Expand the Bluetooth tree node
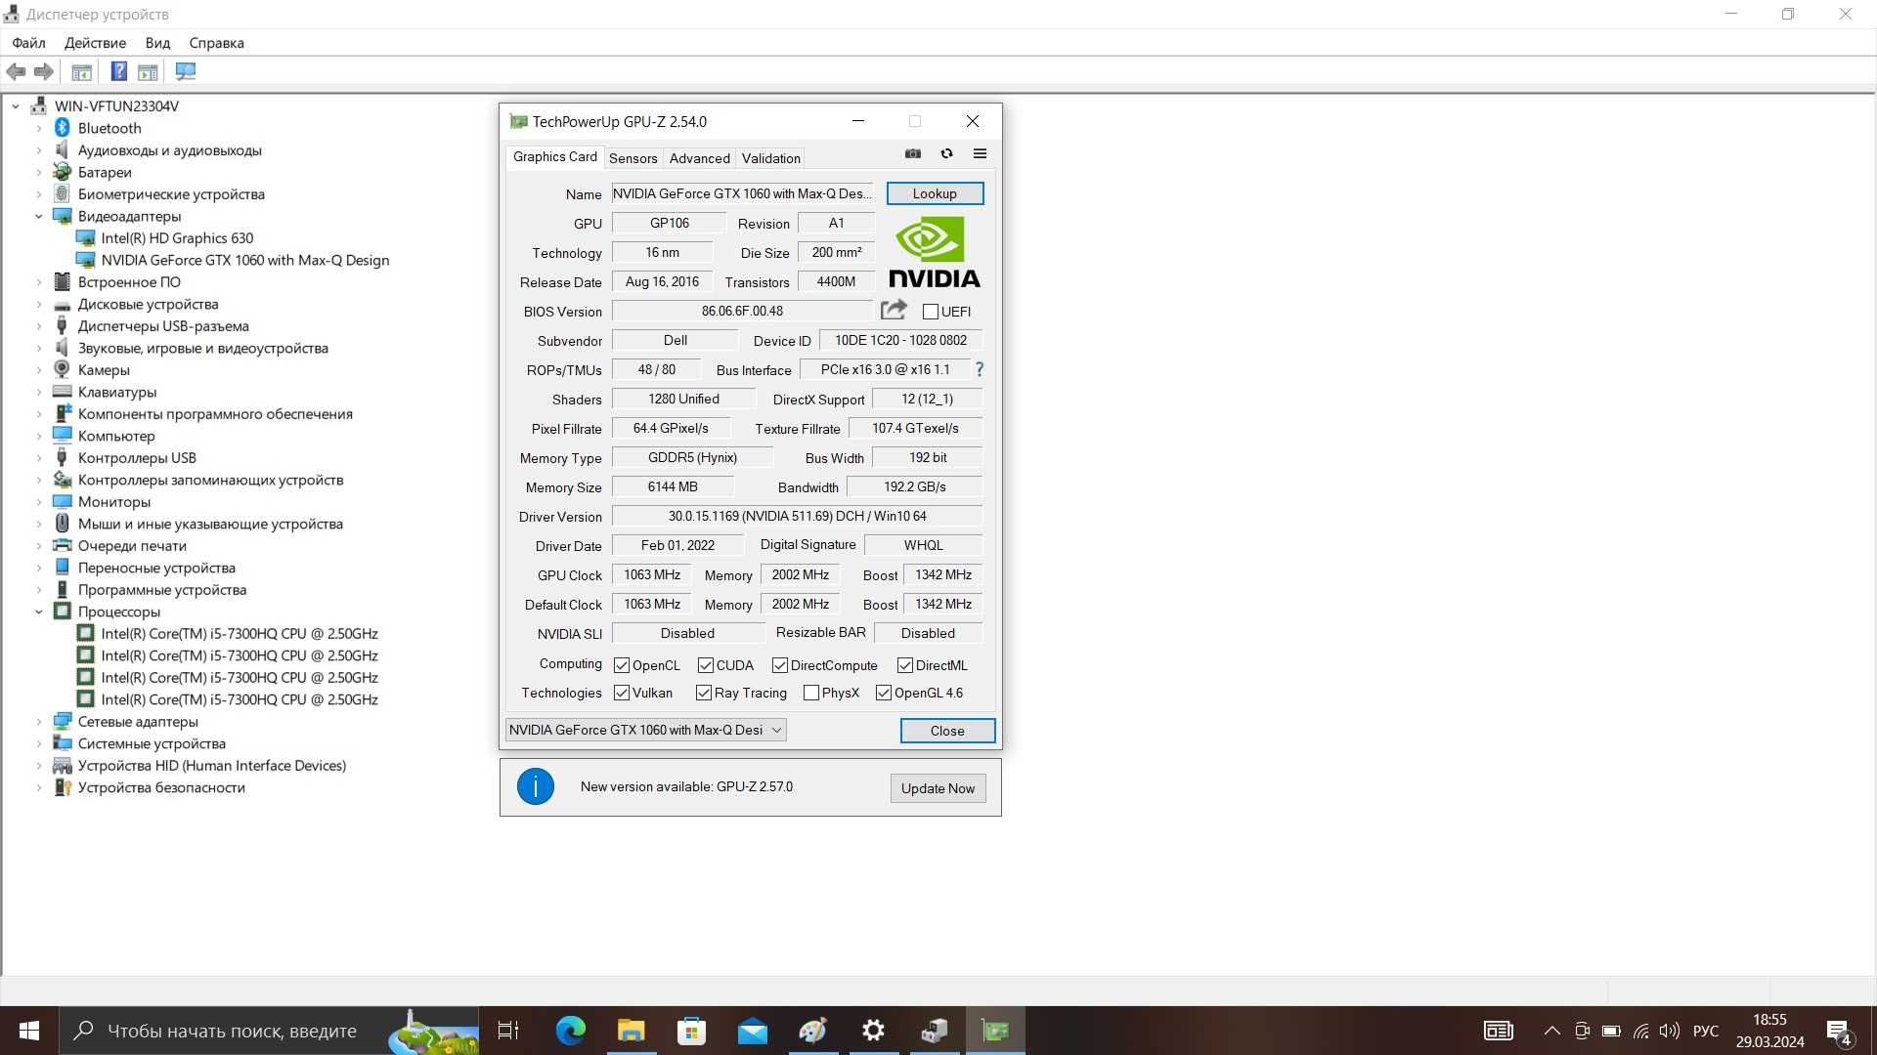The height and width of the screenshot is (1055, 1877). [x=39, y=128]
